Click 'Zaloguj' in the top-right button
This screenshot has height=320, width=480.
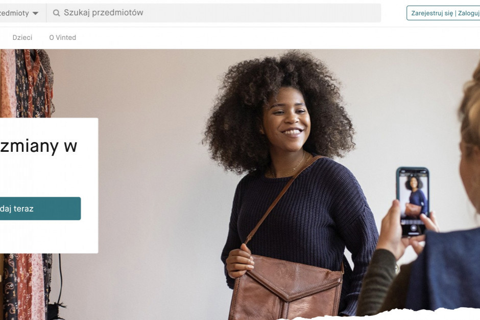(469, 13)
